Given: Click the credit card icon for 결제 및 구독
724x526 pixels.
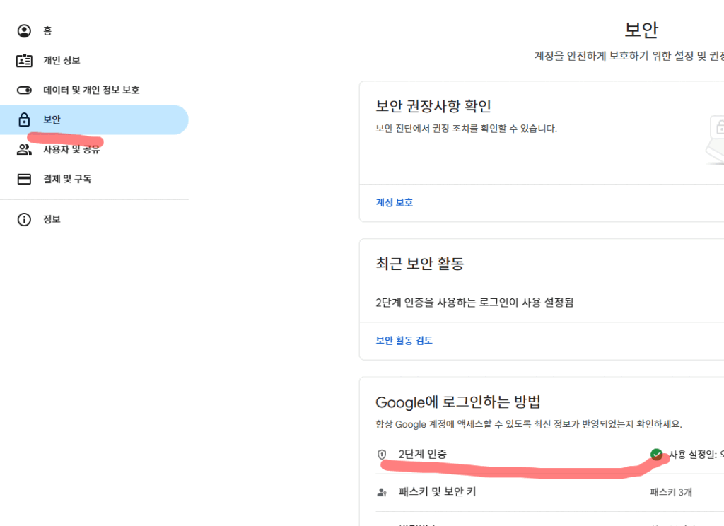Looking at the screenshot, I should point(25,180).
